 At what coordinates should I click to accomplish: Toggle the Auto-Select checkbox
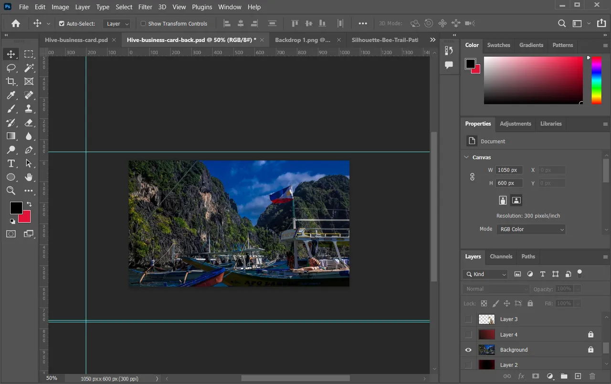[62, 23]
